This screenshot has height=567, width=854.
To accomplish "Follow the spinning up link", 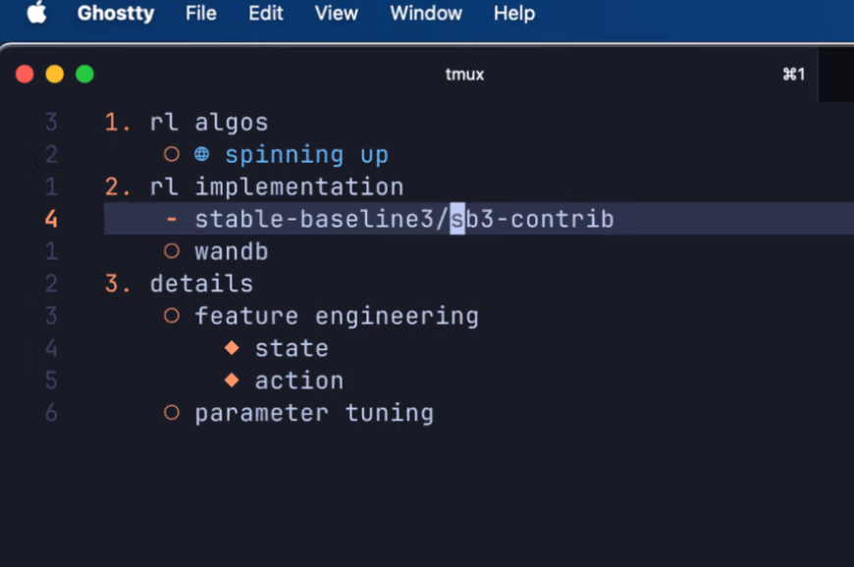I will pos(306,155).
